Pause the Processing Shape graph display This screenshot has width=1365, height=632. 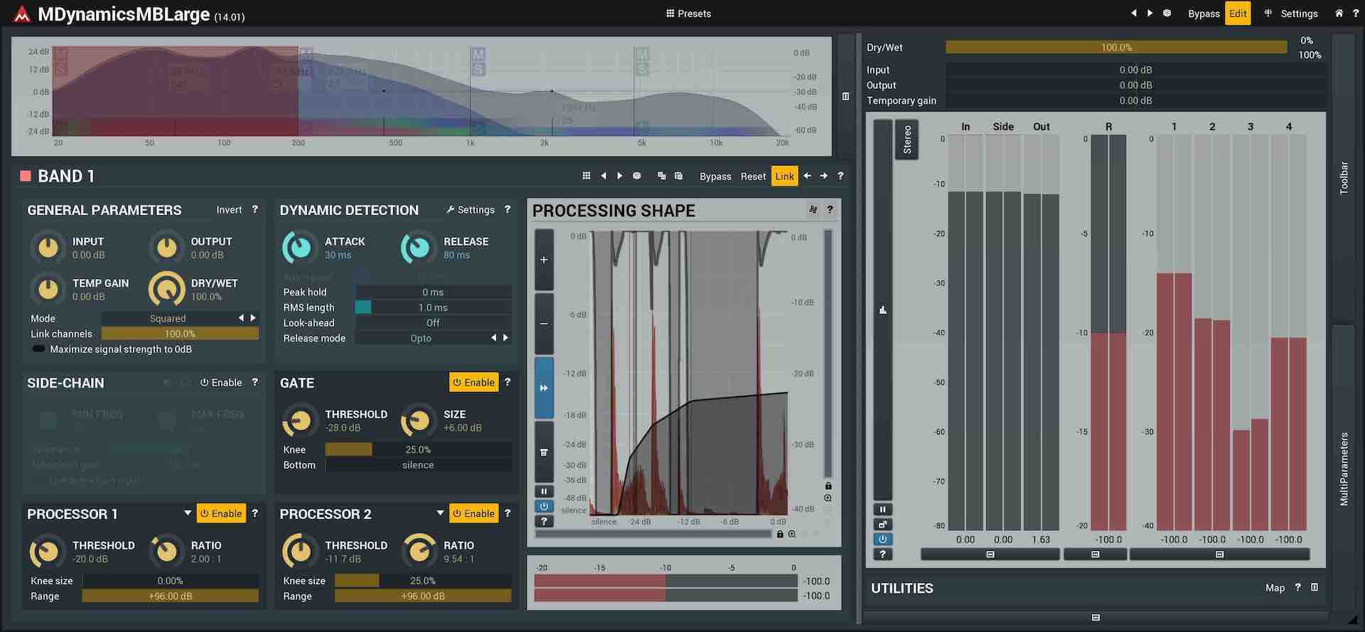(x=544, y=491)
